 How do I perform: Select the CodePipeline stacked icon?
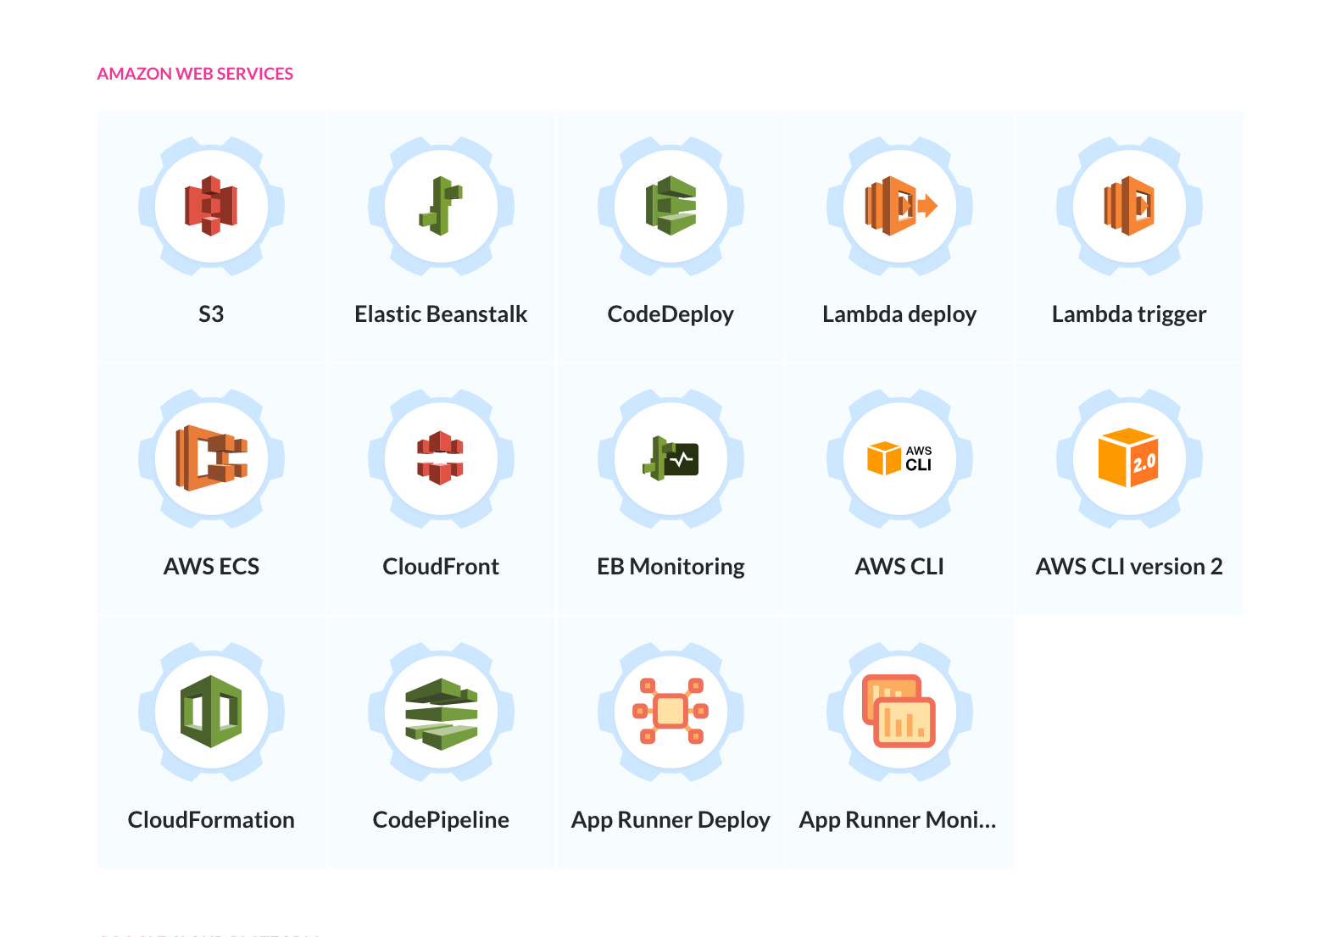click(441, 713)
